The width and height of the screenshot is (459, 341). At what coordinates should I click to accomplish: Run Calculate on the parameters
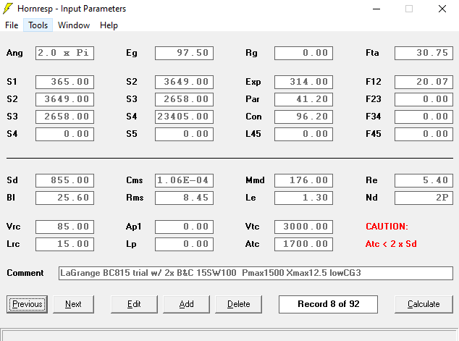click(x=424, y=304)
